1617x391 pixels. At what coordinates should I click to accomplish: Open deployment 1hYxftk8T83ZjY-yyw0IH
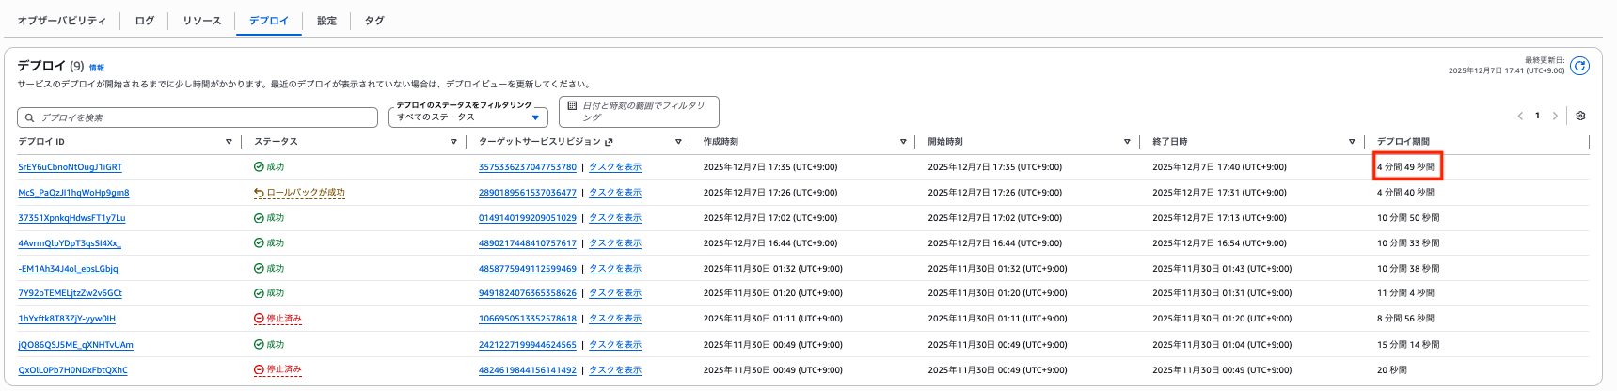coord(67,319)
